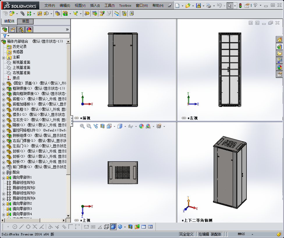The image size is (284, 238).
Task: Switch to the 草图 tab
Action: tap(26, 21)
